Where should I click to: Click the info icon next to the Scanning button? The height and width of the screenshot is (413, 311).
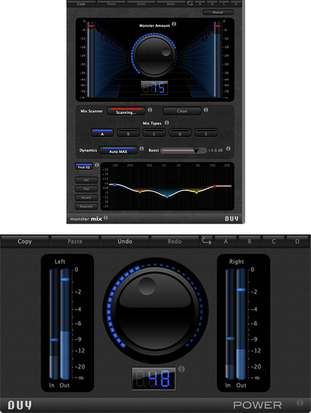(x=150, y=110)
